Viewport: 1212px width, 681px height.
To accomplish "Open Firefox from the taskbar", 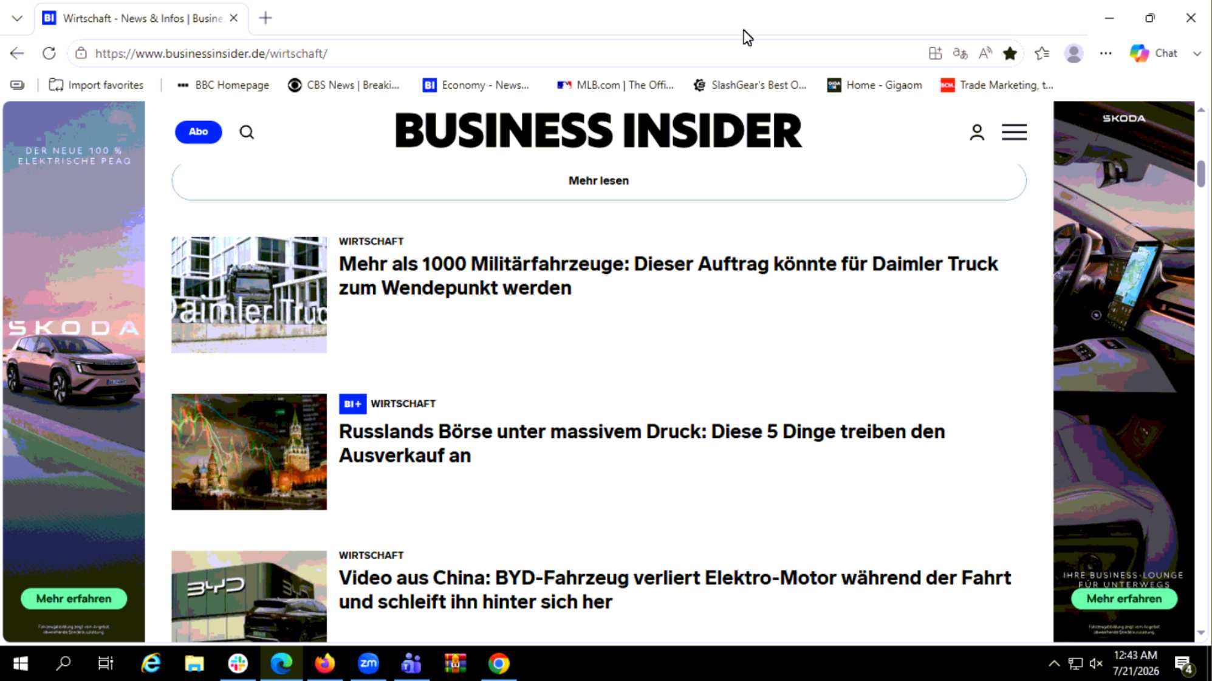I will [325, 663].
